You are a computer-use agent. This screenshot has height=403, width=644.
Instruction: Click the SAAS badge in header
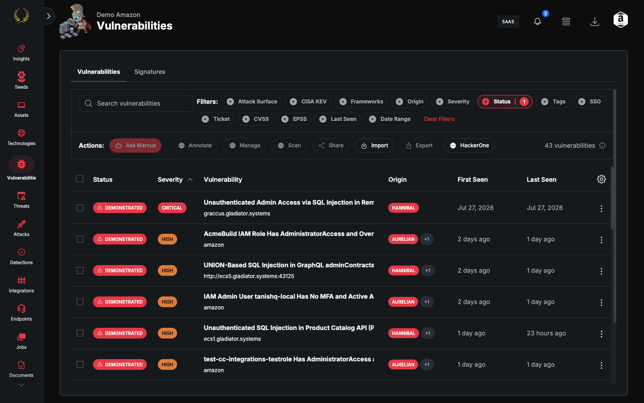pyautogui.click(x=508, y=21)
